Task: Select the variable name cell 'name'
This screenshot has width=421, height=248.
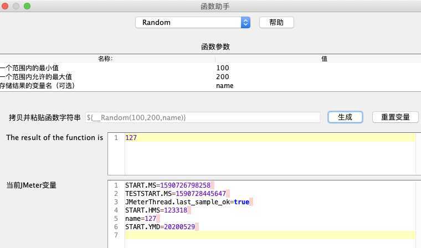Action: (225, 86)
